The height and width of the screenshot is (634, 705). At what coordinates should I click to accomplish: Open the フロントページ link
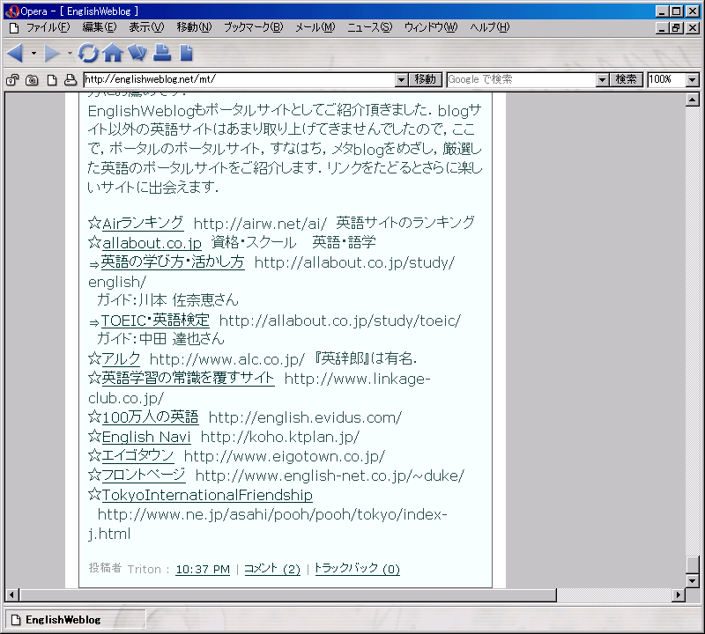pos(144,475)
